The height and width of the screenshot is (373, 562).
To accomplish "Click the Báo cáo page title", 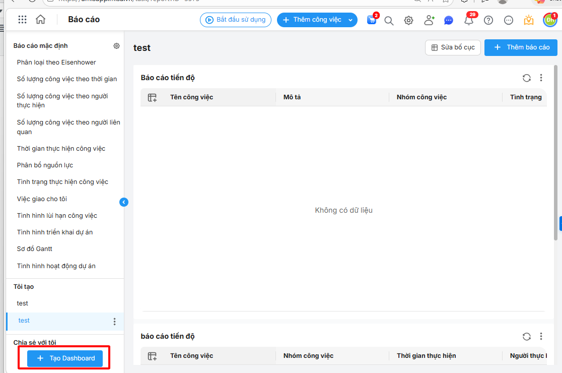I will [84, 19].
